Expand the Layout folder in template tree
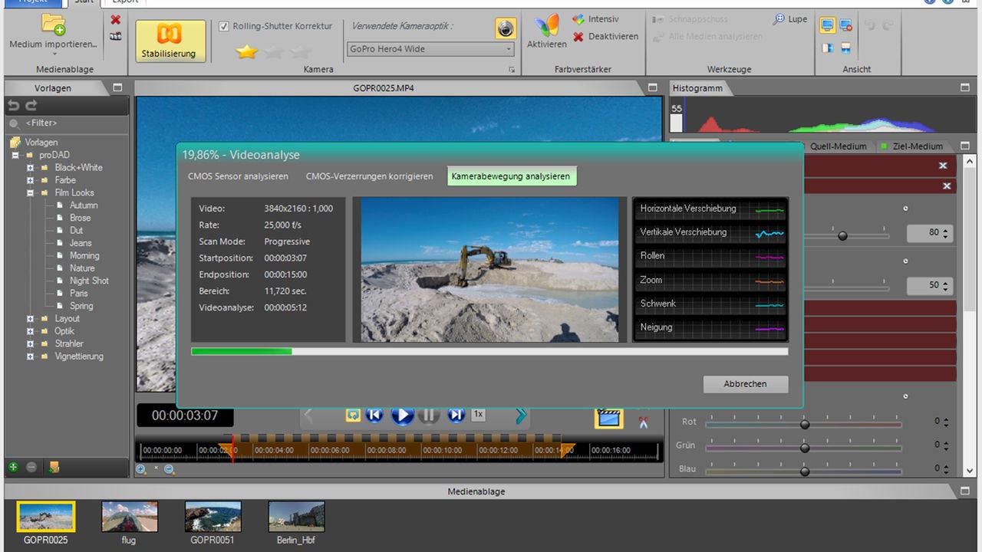This screenshot has height=552, width=982. 31,319
